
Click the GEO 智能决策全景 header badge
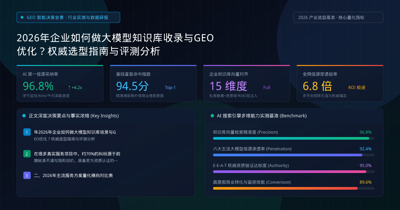(x=68, y=17)
